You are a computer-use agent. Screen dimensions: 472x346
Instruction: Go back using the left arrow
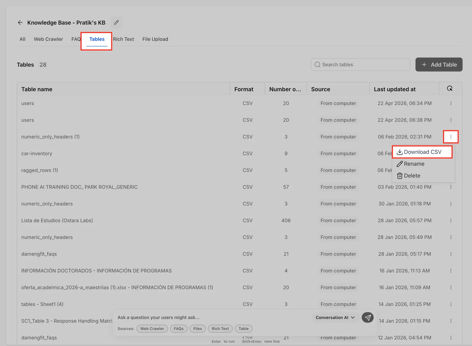pyautogui.click(x=20, y=23)
